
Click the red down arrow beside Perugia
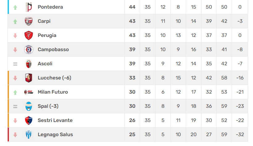point(15,36)
